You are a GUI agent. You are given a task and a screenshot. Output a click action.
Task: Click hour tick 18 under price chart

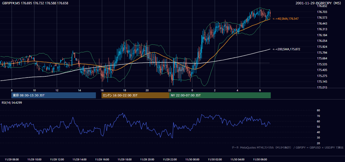124,90
